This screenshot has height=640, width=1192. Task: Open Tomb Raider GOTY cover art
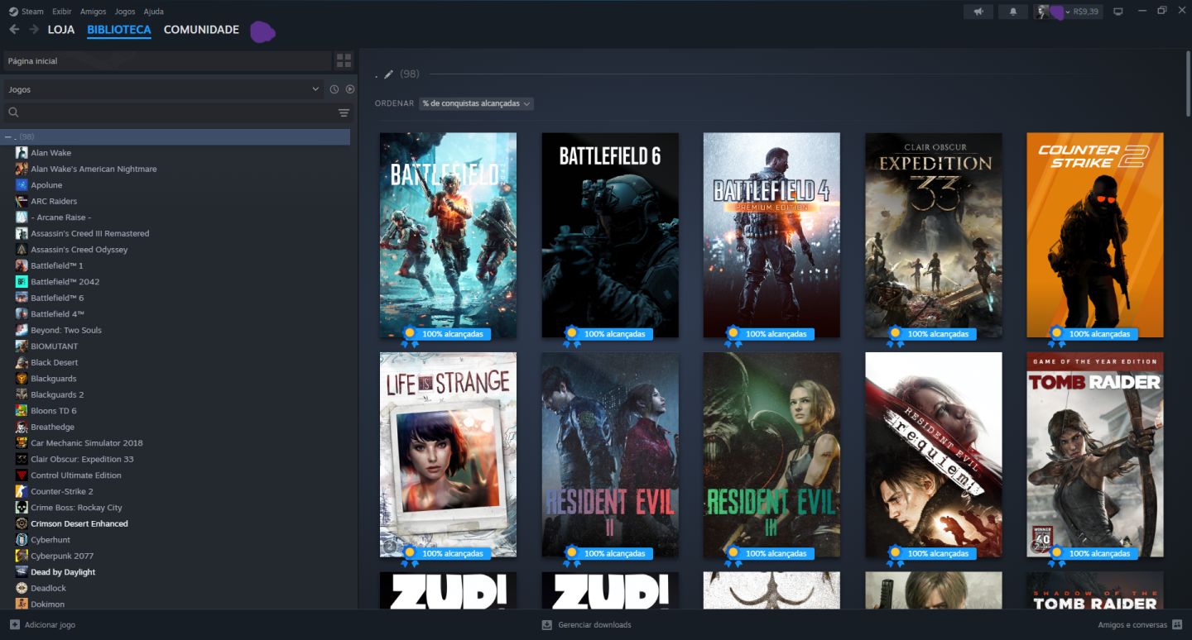[x=1095, y=455]
